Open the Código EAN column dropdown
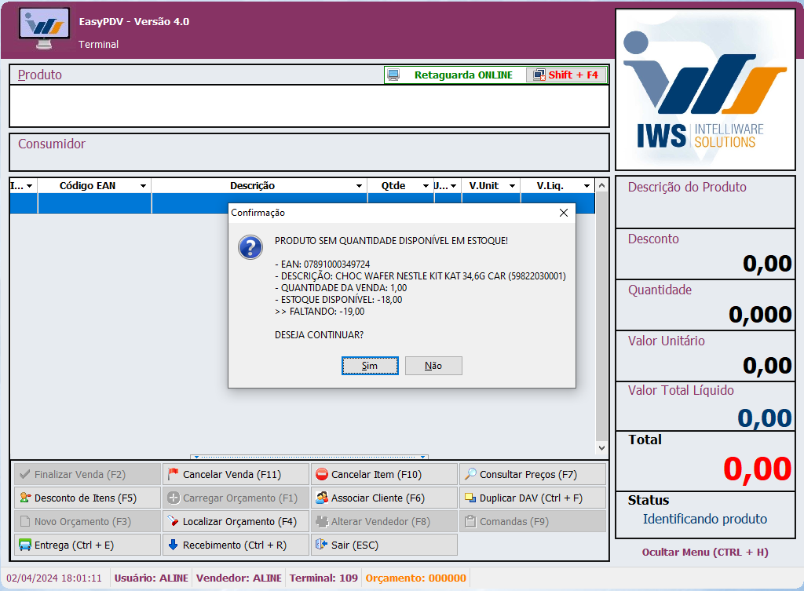Screen dimensions: 804x591 point(143,186)
